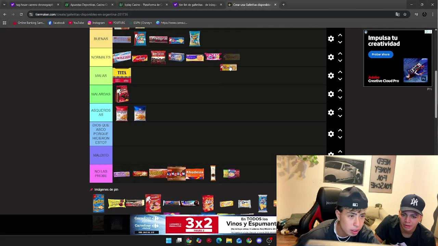Open Chrome media controls icon
This screenshot has height=246, width=438.
click(x=416, y=14)
